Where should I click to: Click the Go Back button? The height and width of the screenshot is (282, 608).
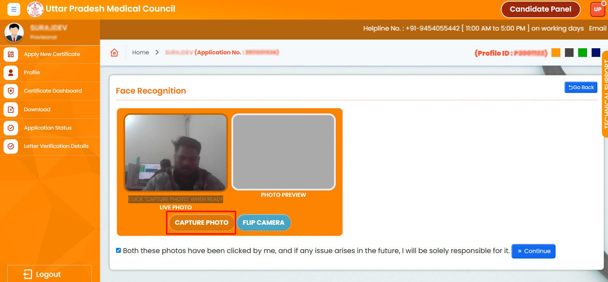581,87
